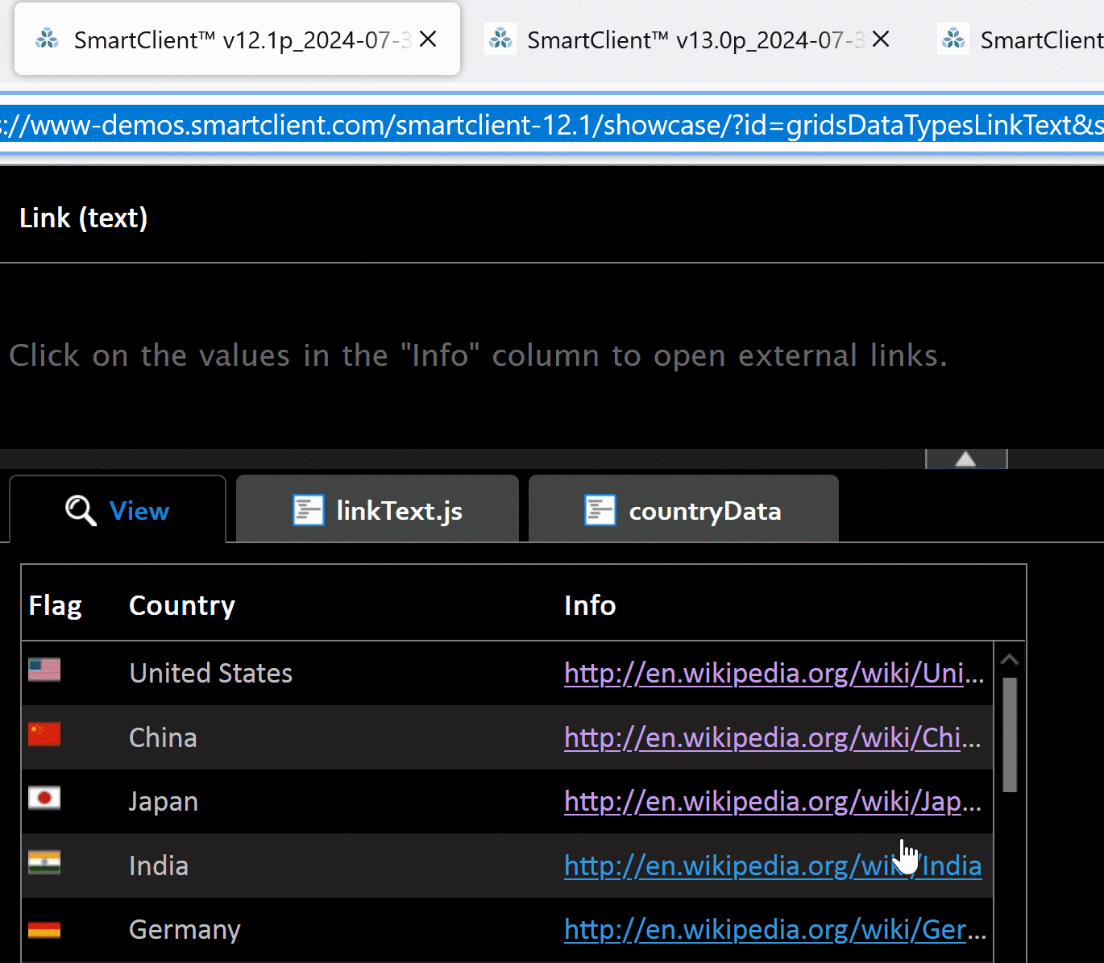The image size is (1104, 963).
Task: Click the document icon on countryData tab
Action: (600, 510)
